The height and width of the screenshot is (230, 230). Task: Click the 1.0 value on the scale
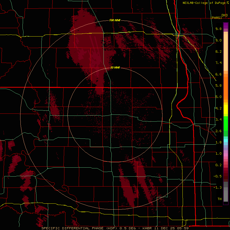[x=218, y=154]
